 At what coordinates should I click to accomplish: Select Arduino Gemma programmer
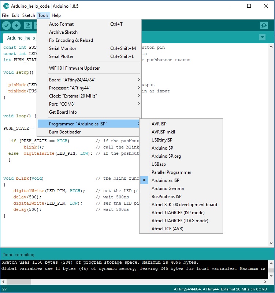pyautogui.click(x=181, y=188)
